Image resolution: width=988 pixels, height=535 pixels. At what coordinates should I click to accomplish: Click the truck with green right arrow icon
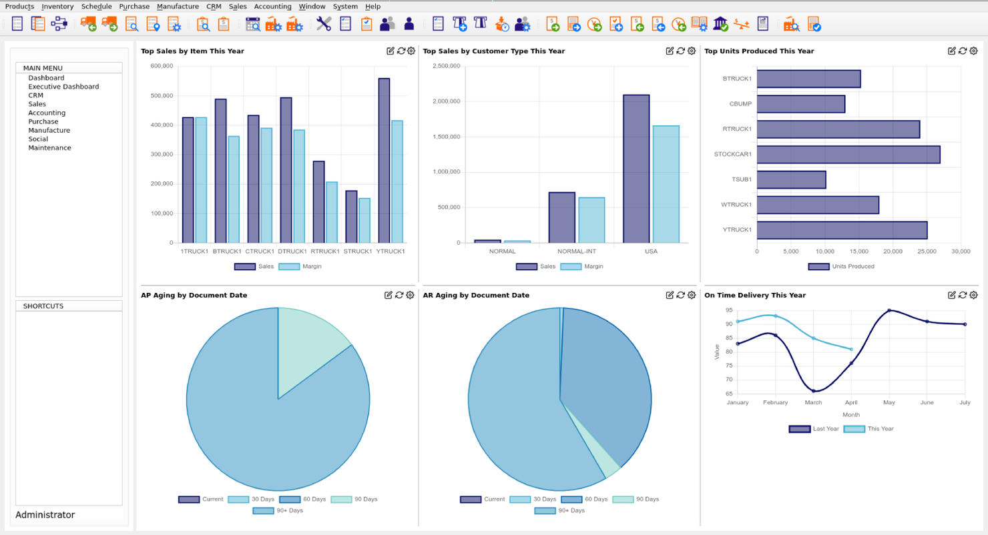[111, 24]
